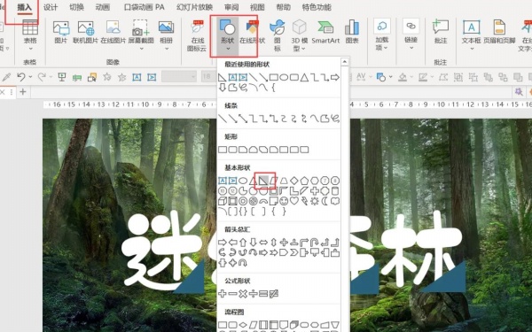Pick the first rectangle in 矩形 section
532x332 pixels.
point(223,150)
